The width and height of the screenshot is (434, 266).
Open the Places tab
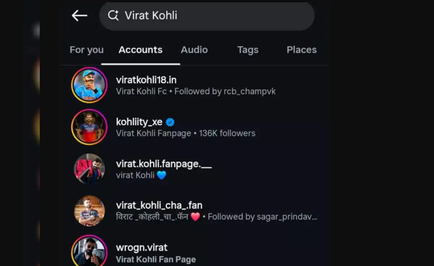pyautogui.click(x=302, y=50)
